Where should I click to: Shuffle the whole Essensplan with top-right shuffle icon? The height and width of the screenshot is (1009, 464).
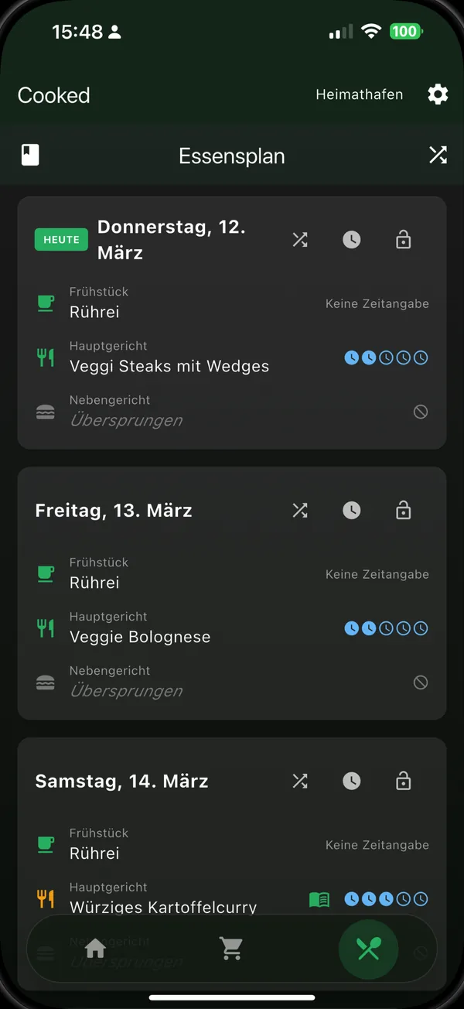[x=438, y=156]
